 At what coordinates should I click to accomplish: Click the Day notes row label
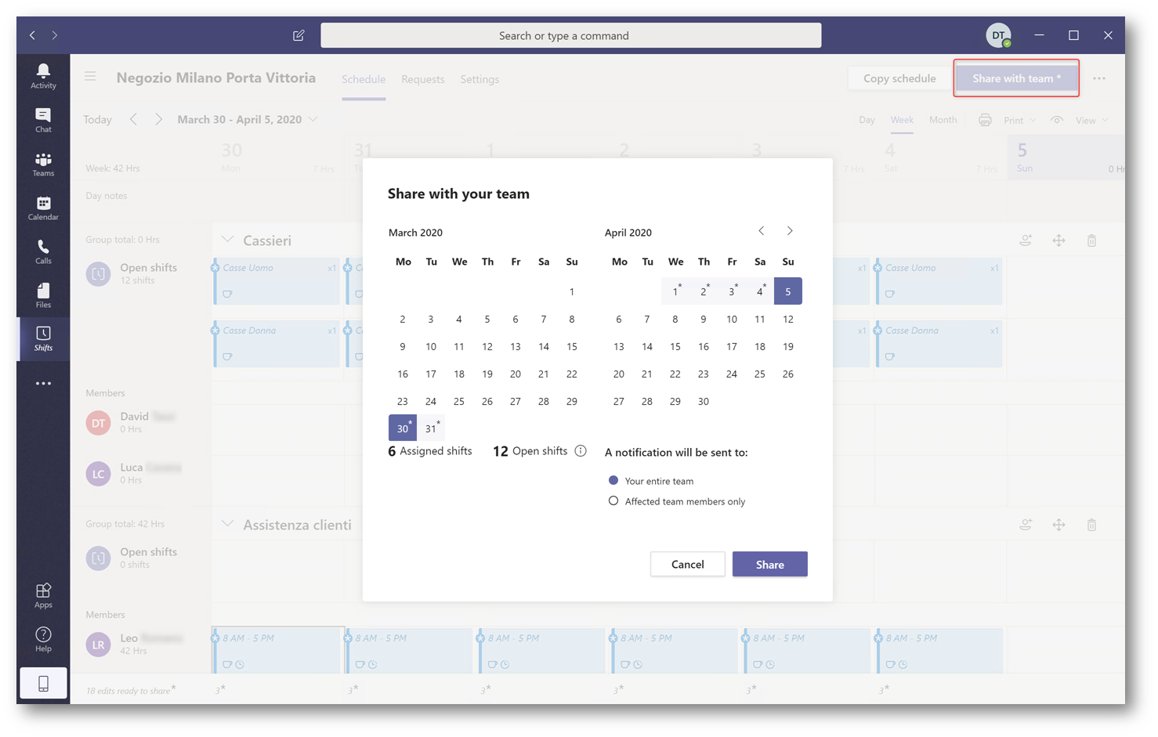(107, 196)
